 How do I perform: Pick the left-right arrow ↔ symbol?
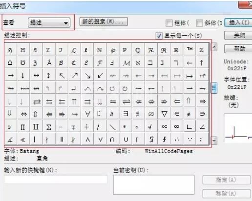(x=36, y=75)
